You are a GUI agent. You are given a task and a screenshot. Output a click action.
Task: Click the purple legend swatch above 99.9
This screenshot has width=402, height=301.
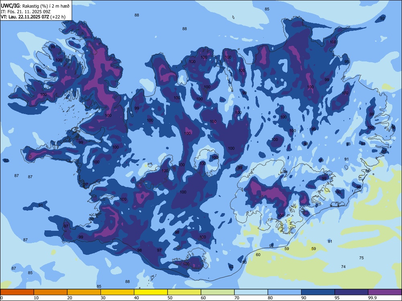(385, 292)
